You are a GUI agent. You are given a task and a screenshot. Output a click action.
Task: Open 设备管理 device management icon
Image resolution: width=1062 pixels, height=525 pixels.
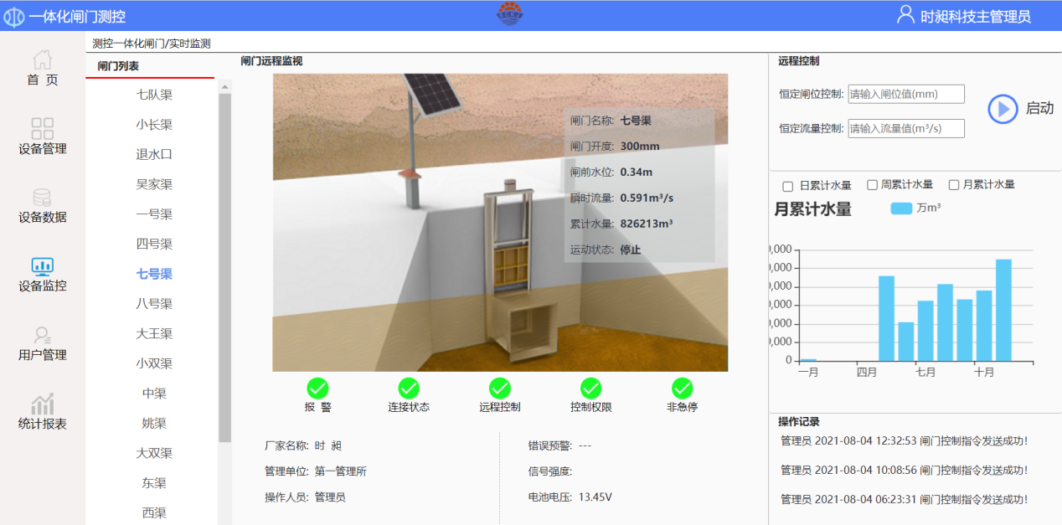(x=43, y=129)
